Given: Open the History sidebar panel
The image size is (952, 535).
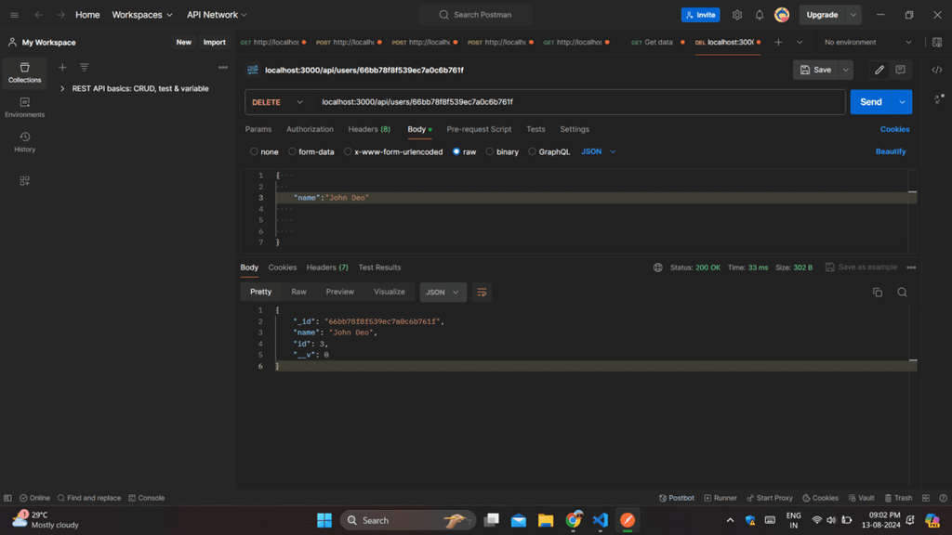Looking at the screenshot, I should pyautogui.click(x=24, y=142).
